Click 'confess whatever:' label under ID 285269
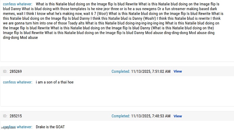The image size is (234, 130). point(18,82)
